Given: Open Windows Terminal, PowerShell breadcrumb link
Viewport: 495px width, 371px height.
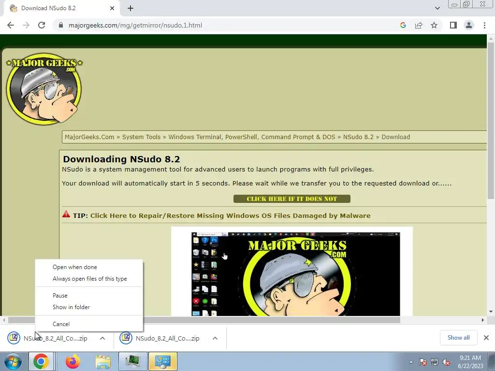Looking at the screenshot, I should (251, 137).
